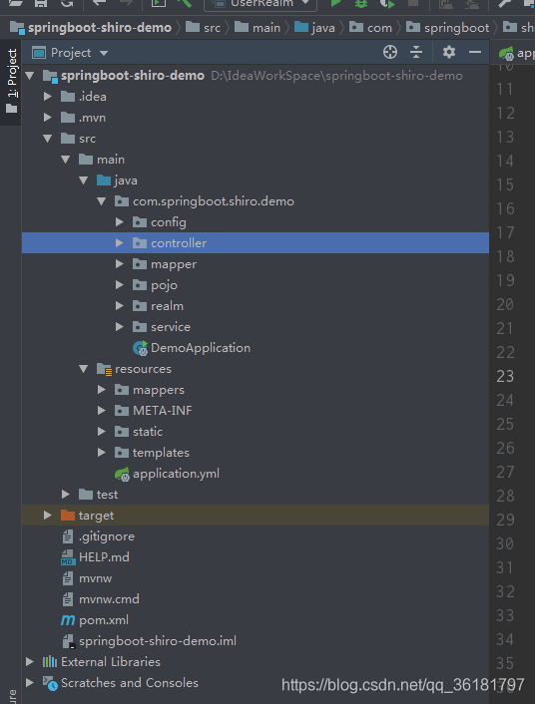Expand the selected controller package arrow
Screen dimensions: 535x704
(x=120, y=243)
